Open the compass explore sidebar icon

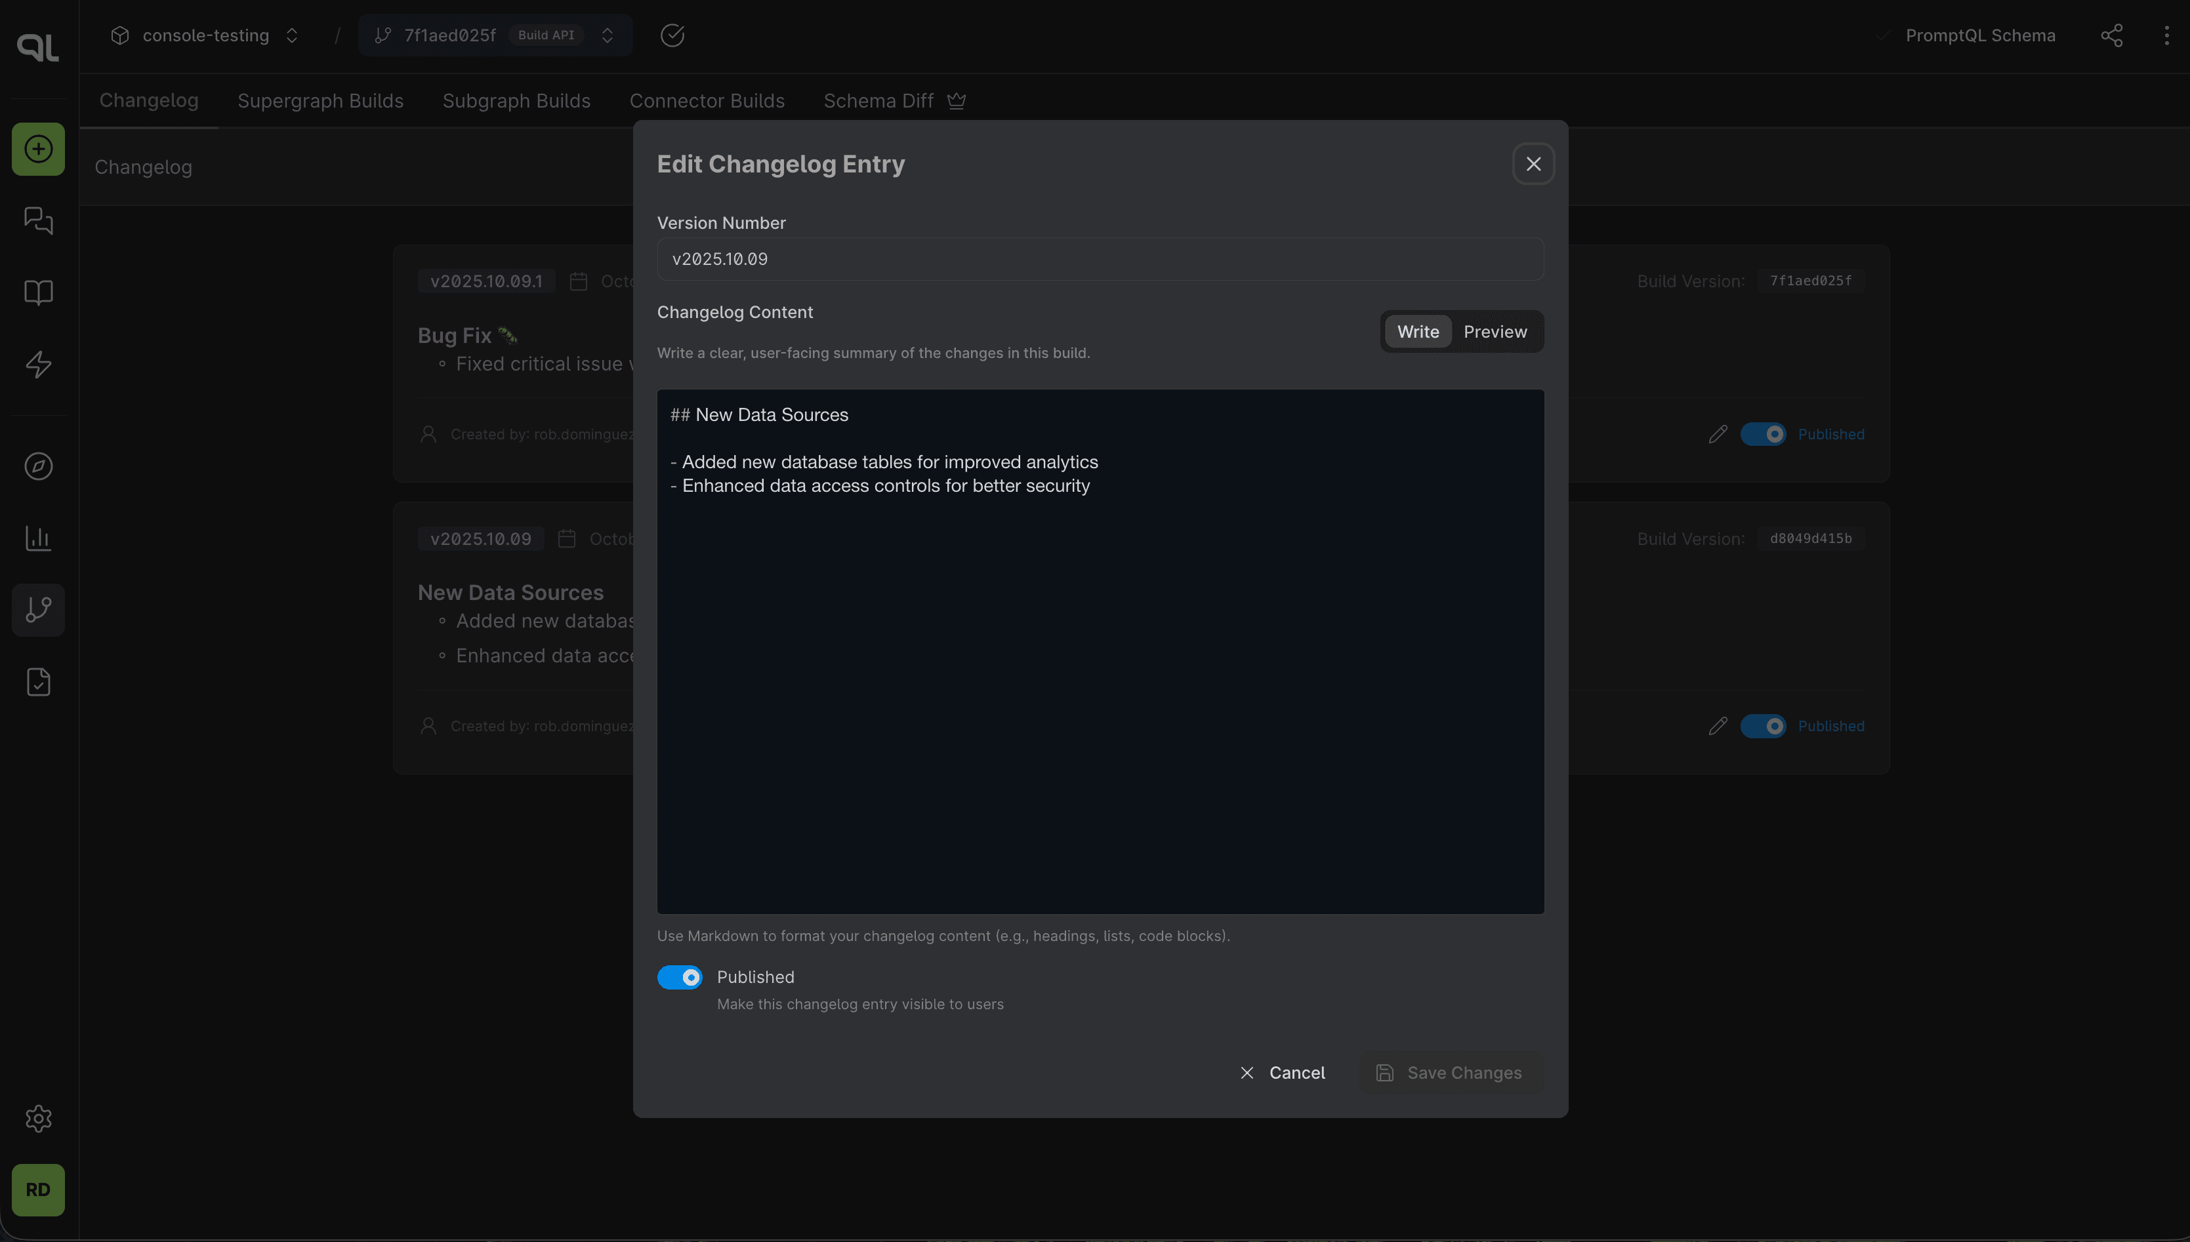point(37,467)
